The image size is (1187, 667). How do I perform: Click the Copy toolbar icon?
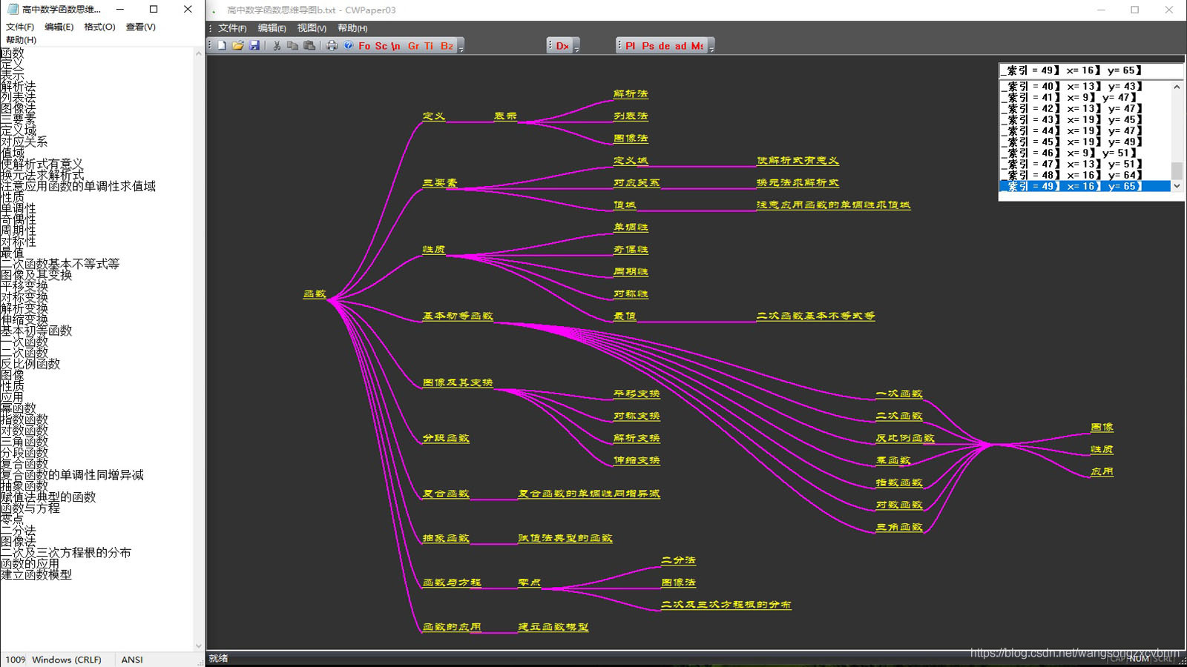(x=293, y=46)
